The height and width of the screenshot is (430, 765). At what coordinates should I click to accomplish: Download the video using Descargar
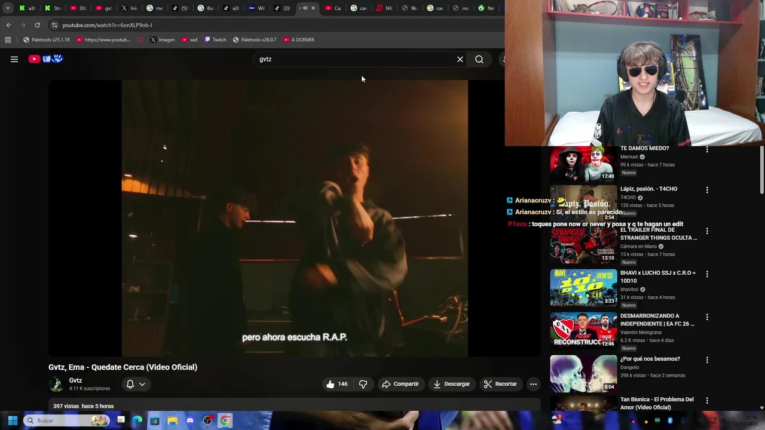tap(452, 384)
